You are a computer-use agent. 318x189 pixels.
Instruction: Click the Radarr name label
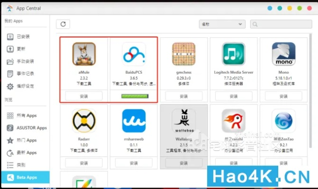pos(84,139)
